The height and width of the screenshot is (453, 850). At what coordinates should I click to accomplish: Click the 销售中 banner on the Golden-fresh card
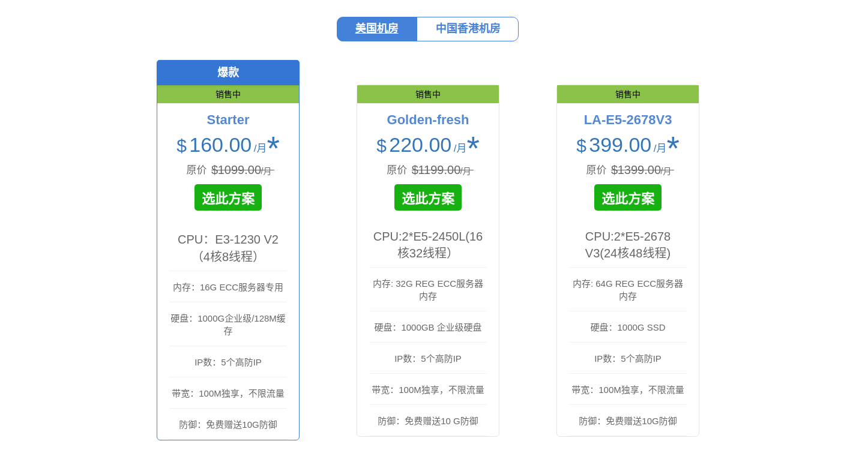point(428,94)
